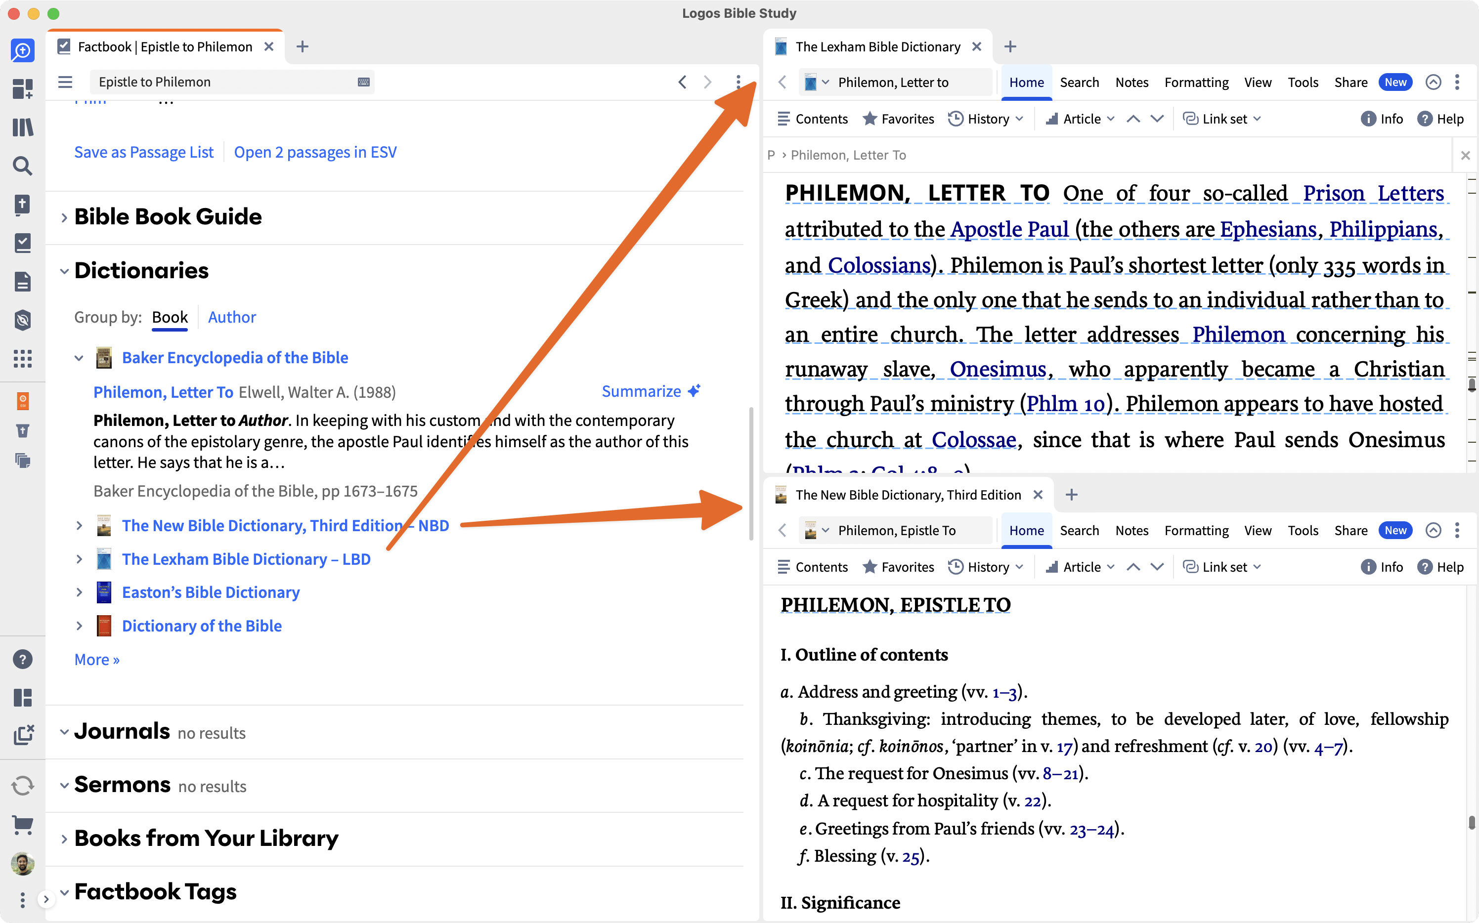Screen dimensions: 1479x923
Task: Expand the Bible Book Guide section
Action: coord(64,218)
